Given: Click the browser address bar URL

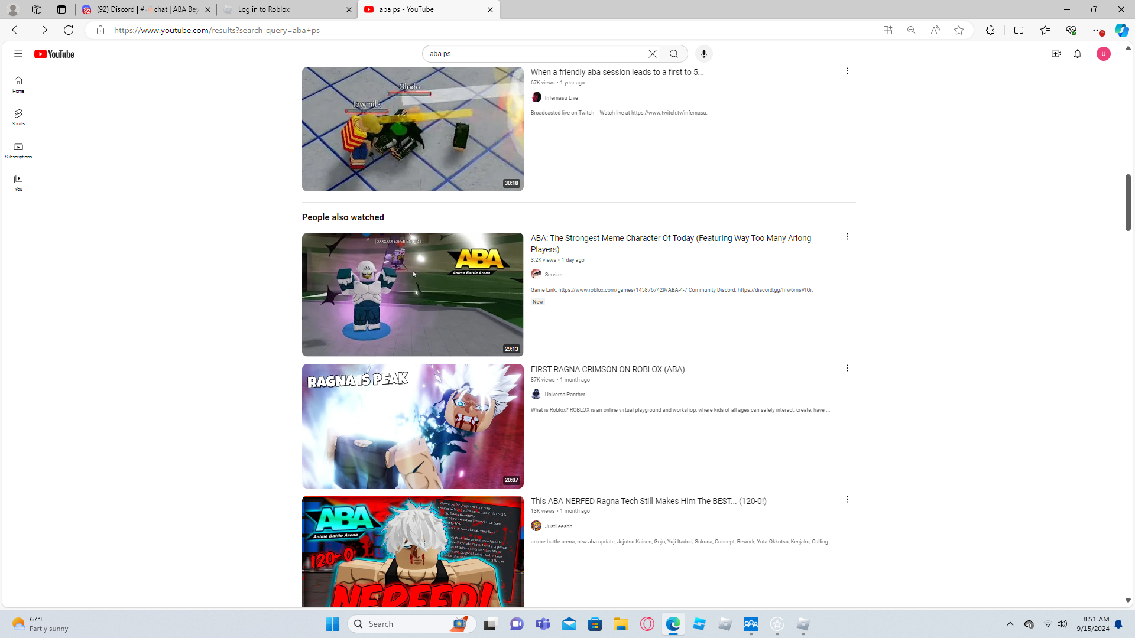Looking at the screenshot, I should (x=217, y=30).
